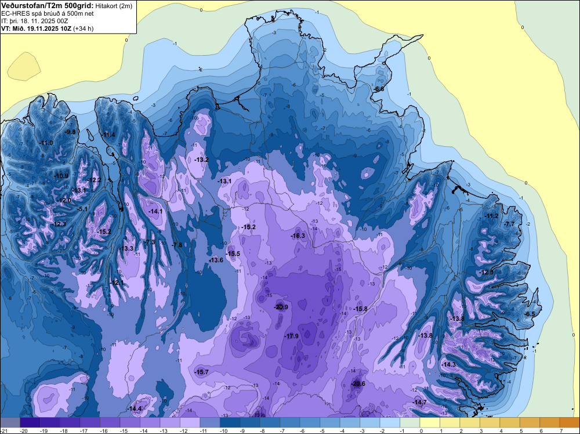580x434 pixels.
Task: Click the -15.7 temperature label
Action: (x=202, y=372)
